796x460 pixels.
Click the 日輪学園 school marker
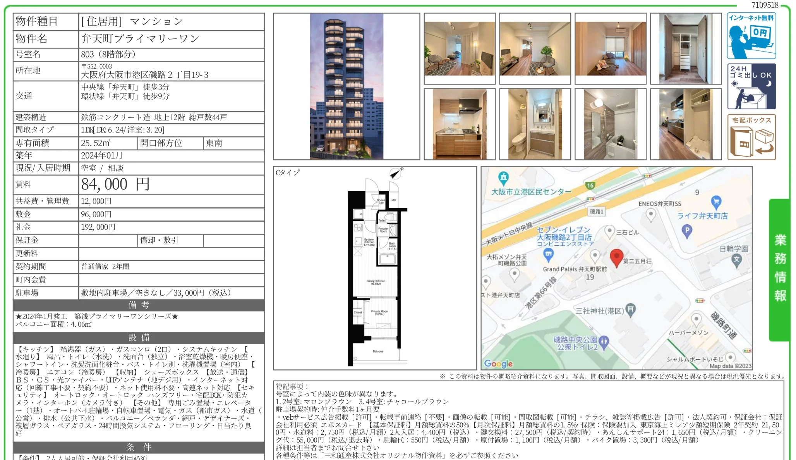[x=736, y=260]
